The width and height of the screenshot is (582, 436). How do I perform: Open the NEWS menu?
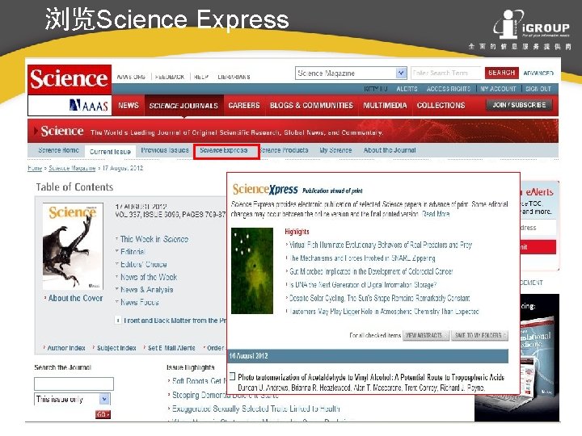click(129, 105)
